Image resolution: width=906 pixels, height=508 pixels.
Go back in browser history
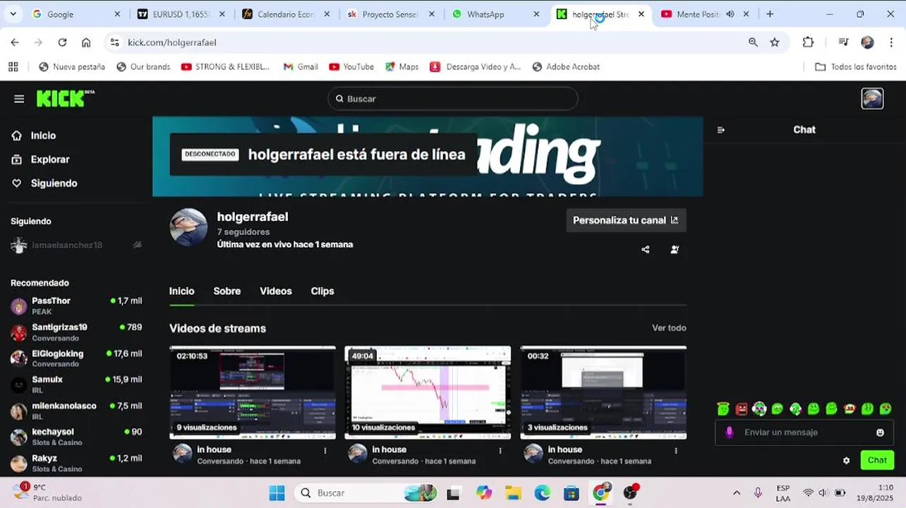tap(15, 42)
